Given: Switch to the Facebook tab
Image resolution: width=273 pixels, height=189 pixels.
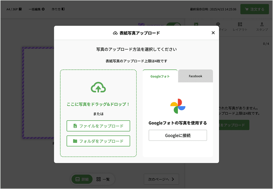Looking at the screenshot, I should (195, 76).
